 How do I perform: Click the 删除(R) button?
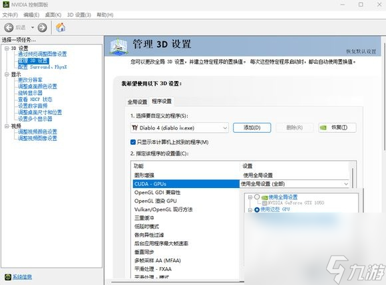coord(294,128)
